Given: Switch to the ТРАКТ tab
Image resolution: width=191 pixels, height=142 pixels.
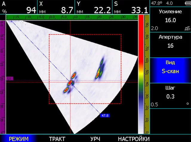Looking at the screenshot, I should pyautogui.click(x=57, y=139).
